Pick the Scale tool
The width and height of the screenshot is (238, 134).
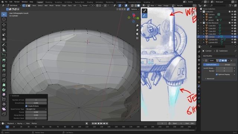coord(4,35)
